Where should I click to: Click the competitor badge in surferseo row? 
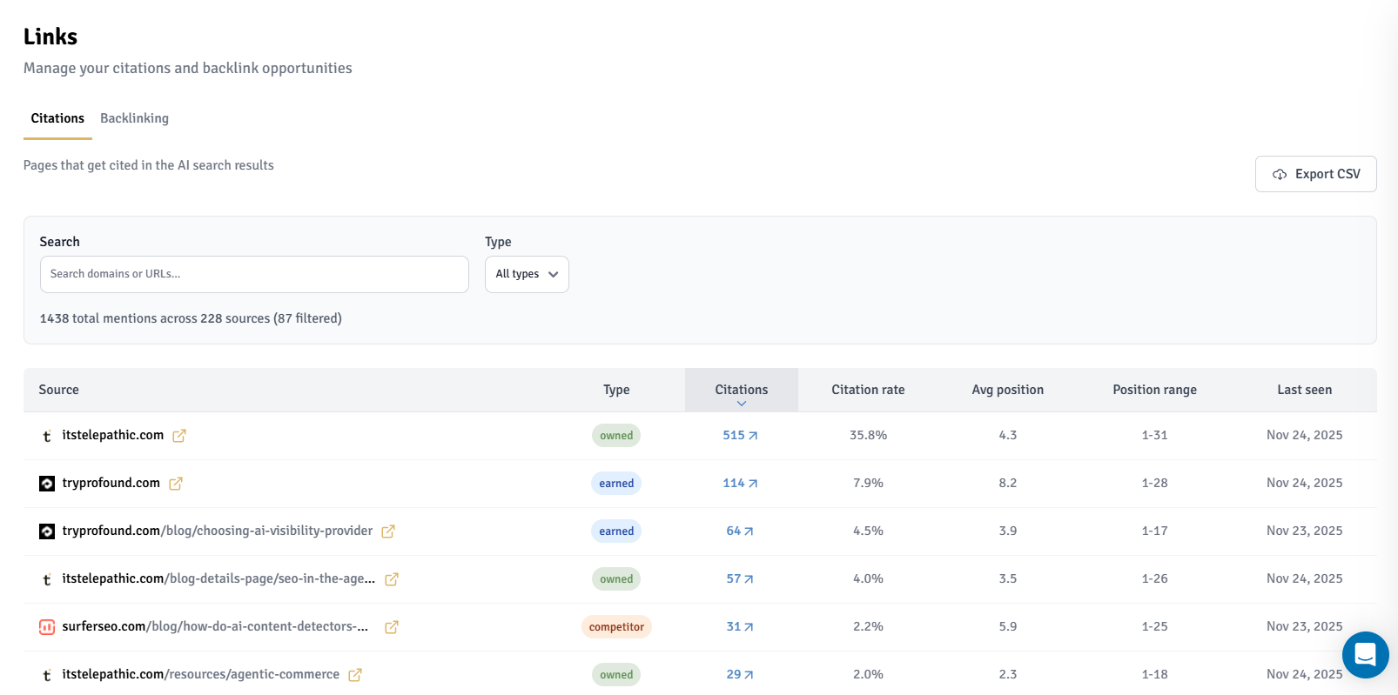tap(616, 627)
